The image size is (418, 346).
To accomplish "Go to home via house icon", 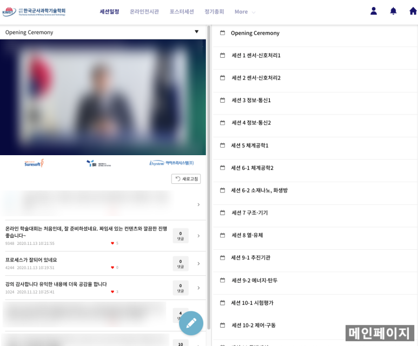I will click(413, 11).
